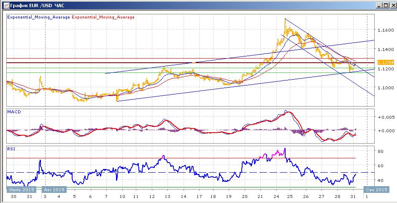This screenshot has width=397, height=203.
Task: Click RSI axis value 60
Action: [x=381, y=166]
